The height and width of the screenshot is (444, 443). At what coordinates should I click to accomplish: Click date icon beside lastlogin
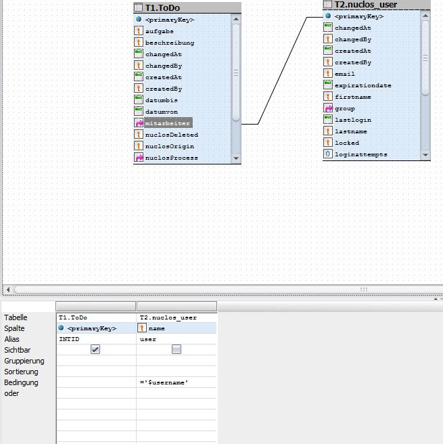[328, 119]
